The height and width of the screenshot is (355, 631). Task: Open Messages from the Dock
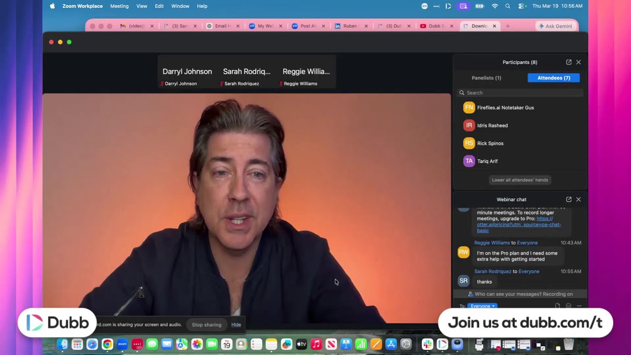152,344
